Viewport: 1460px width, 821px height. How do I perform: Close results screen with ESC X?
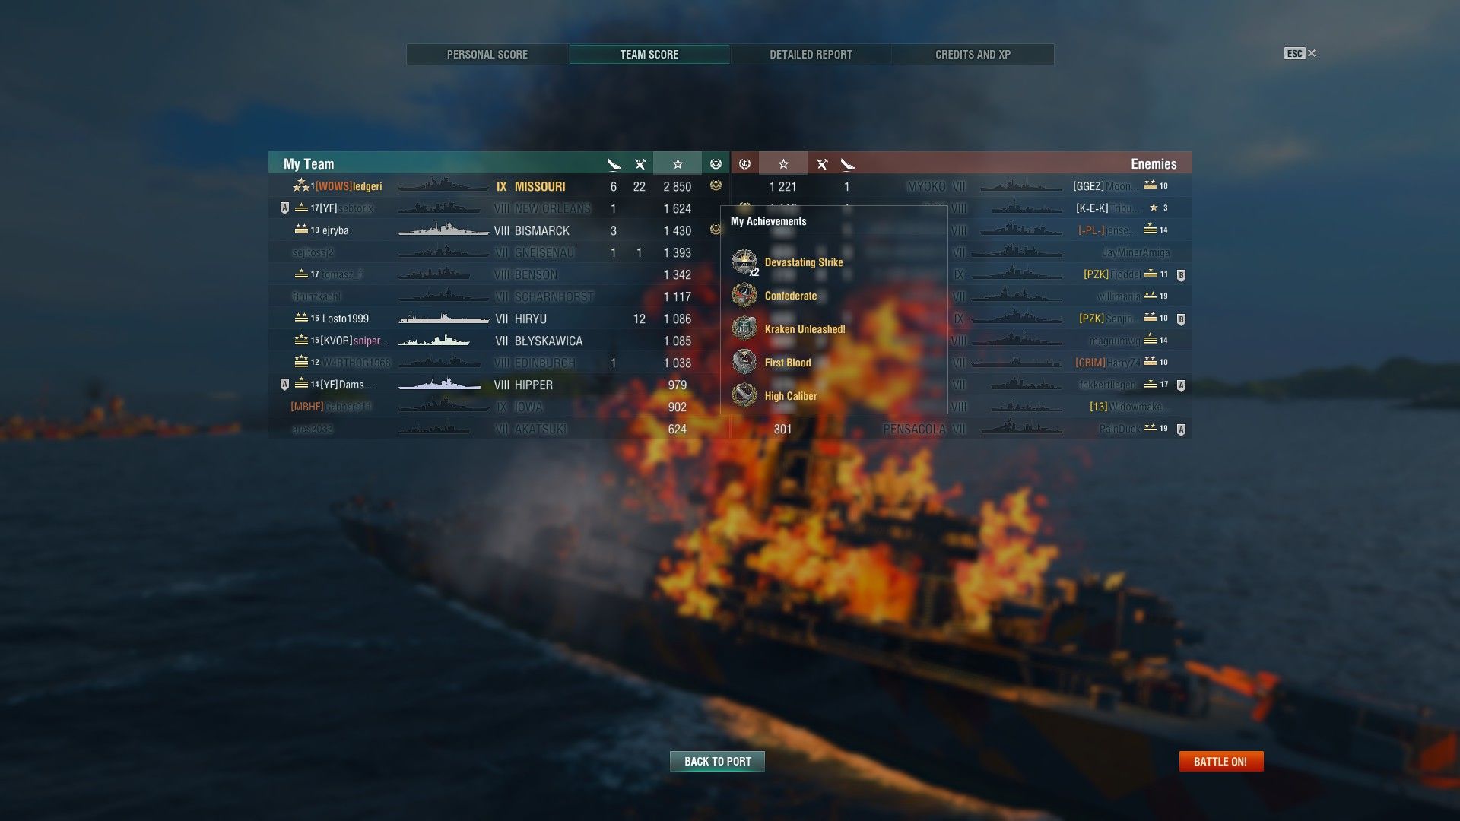(x=1300, y=53)
